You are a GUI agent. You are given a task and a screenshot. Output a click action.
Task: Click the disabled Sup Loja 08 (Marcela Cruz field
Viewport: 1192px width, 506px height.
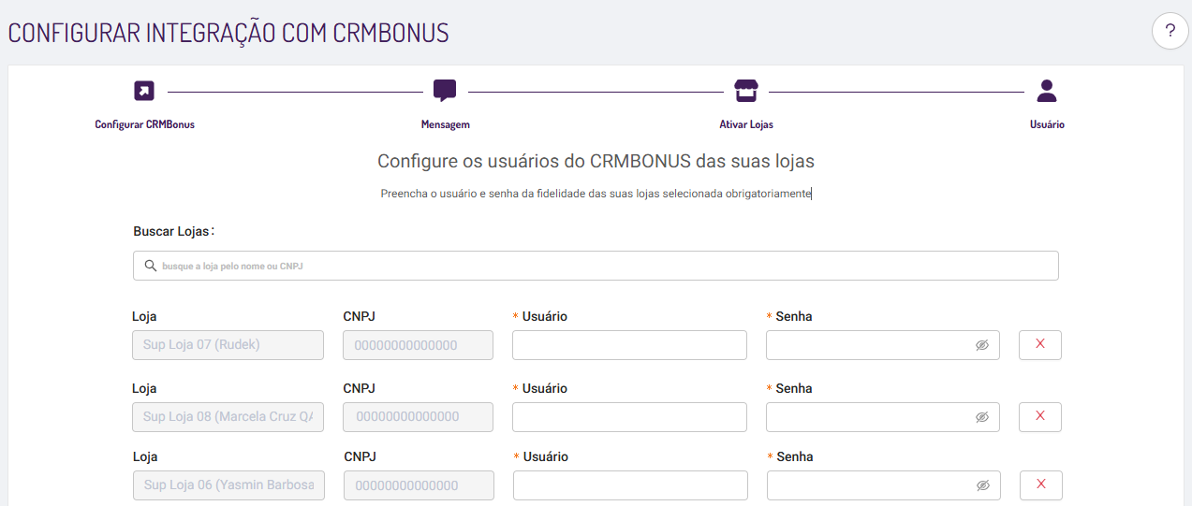tap(228, 417)
